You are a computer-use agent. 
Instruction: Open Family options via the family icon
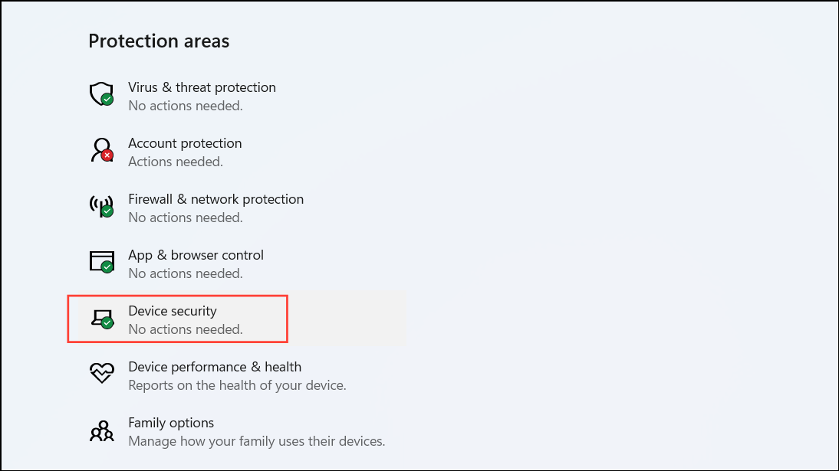coord(101,429)
